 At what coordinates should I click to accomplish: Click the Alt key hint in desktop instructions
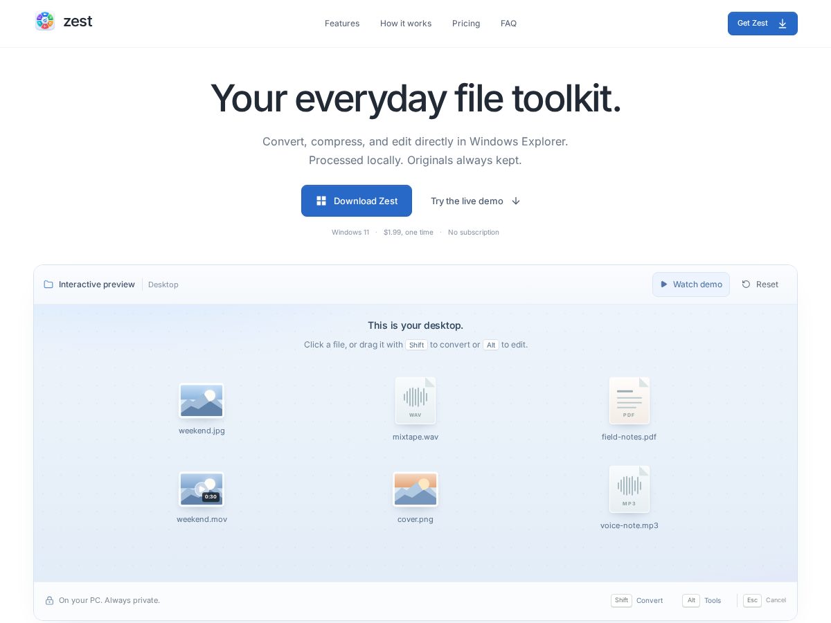[491, 345]
